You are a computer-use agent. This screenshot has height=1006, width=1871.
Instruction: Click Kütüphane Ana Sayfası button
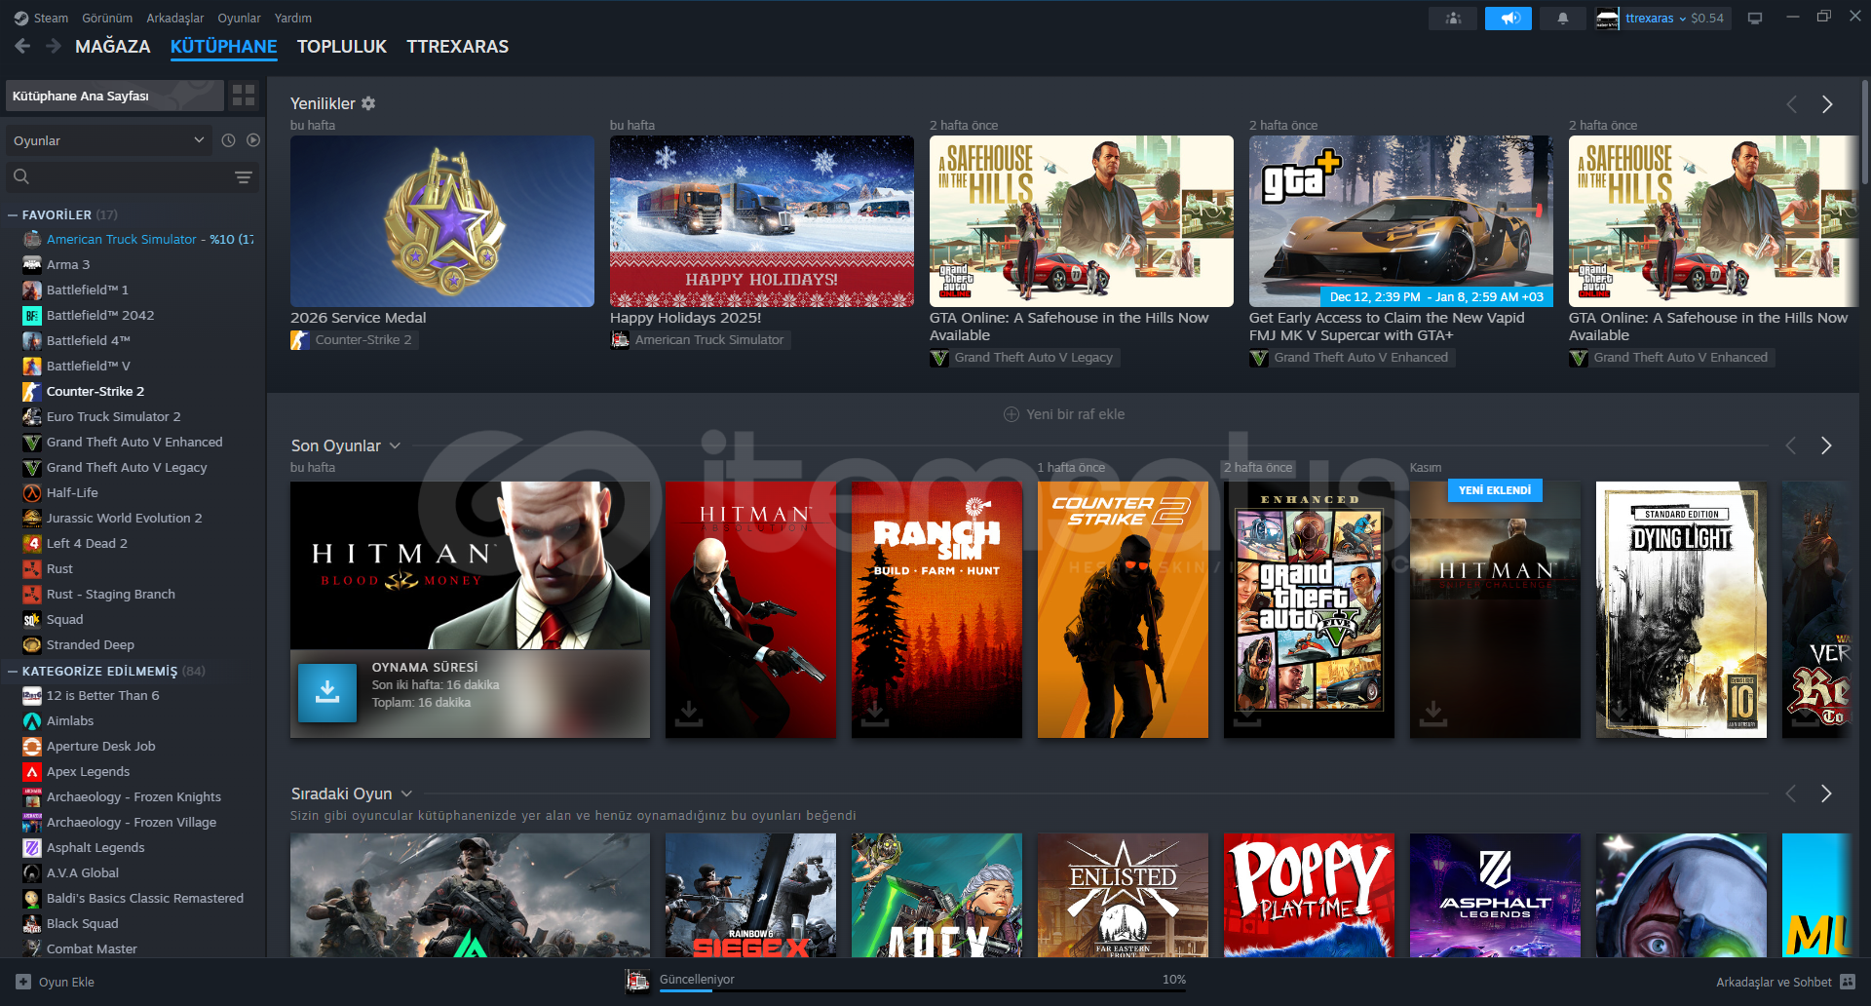point(115,96)
